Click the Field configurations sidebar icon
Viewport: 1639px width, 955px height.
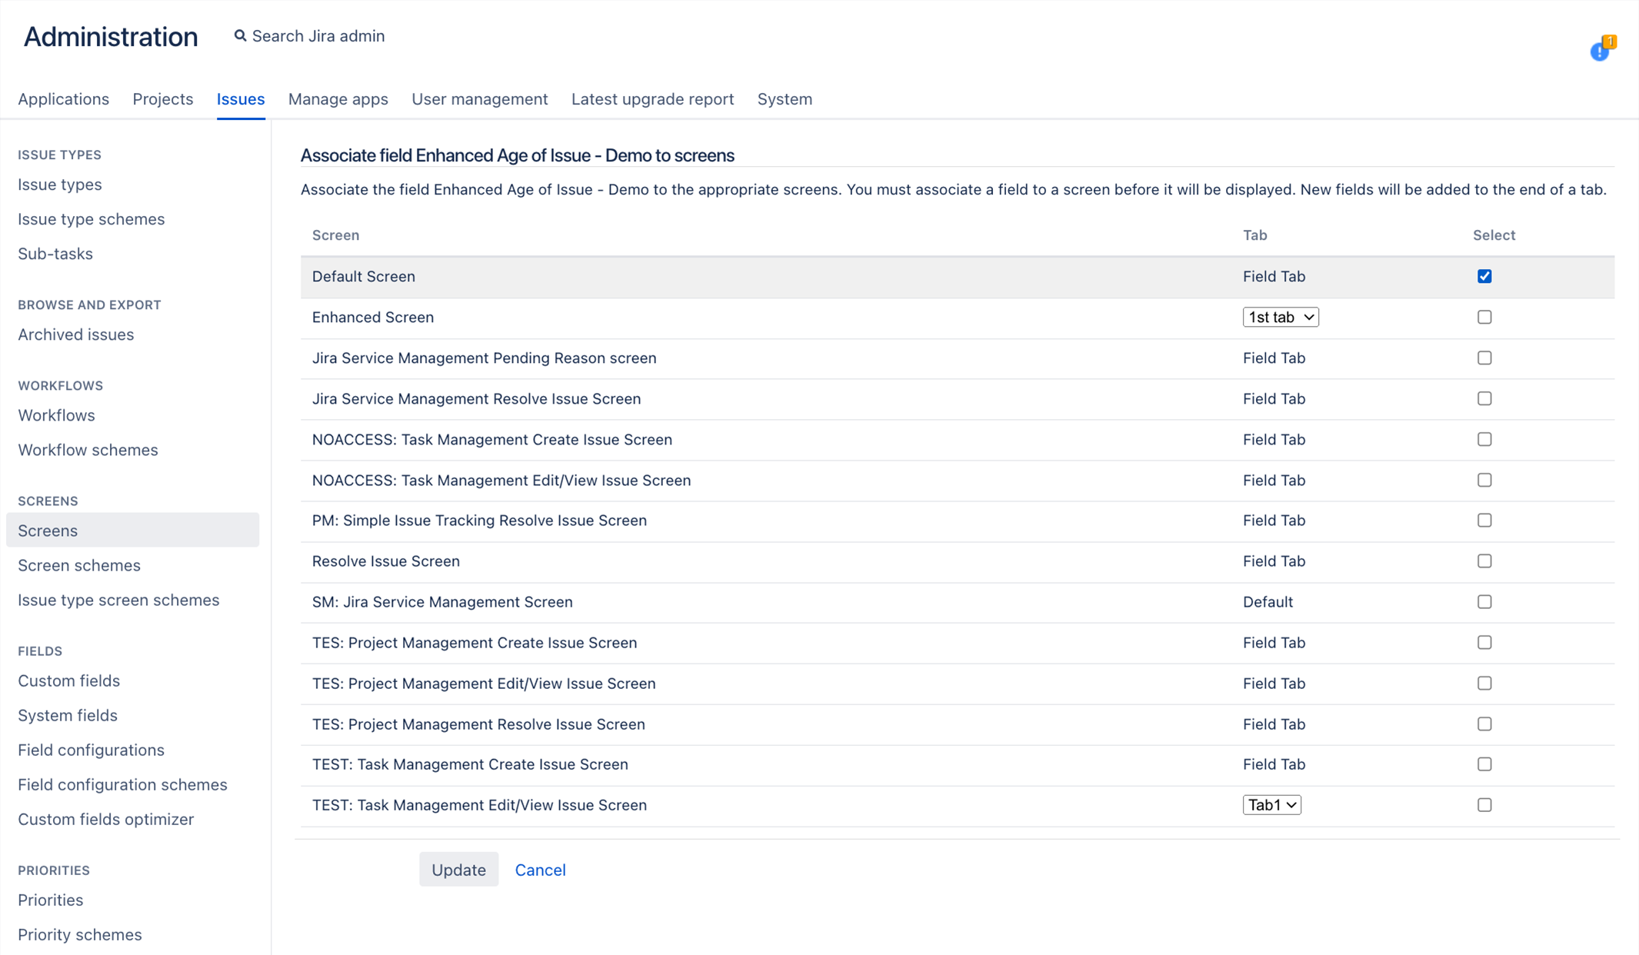pyautogui.click(x=91, y=749)
